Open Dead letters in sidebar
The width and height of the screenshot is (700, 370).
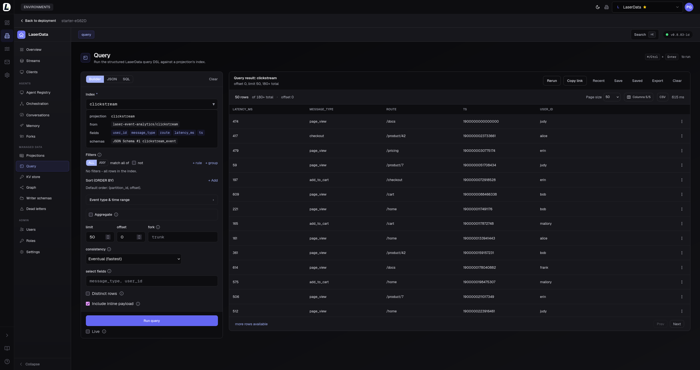(42, 209)
